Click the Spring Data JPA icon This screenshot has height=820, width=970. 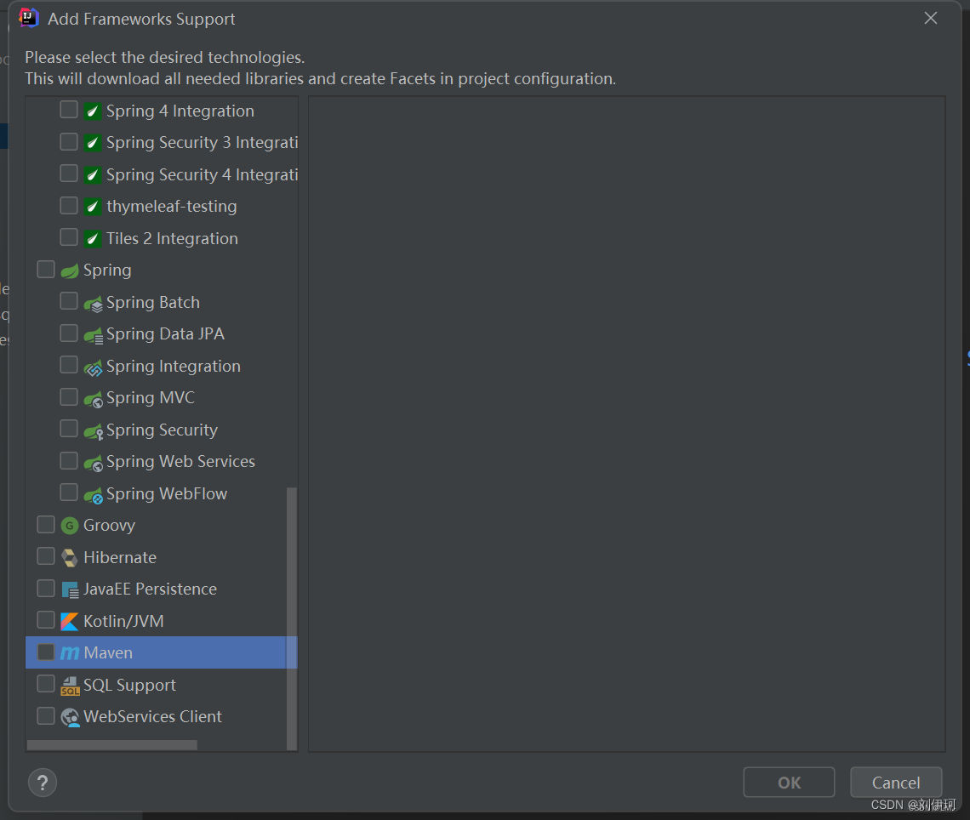point(94,334)
